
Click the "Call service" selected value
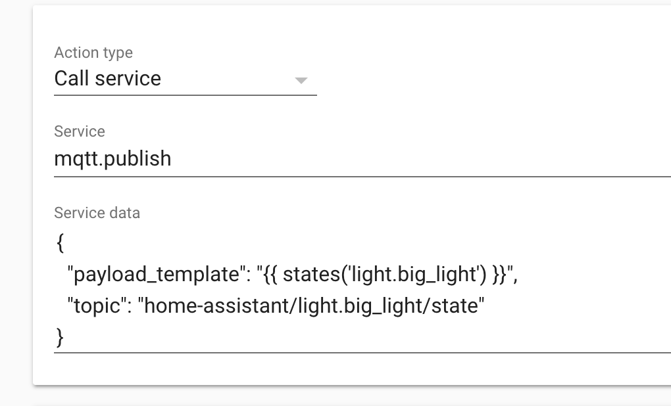(108, 79)
